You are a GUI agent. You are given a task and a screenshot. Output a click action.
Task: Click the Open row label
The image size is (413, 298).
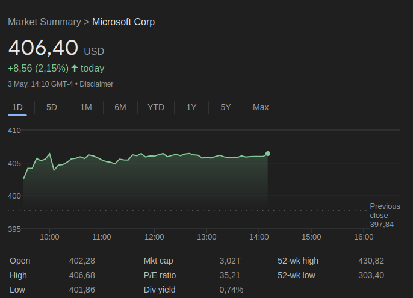20,261
